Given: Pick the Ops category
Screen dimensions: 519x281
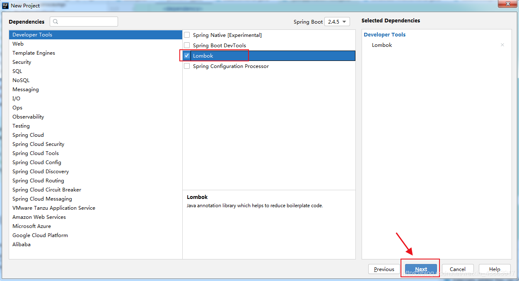Looking at the screenshot, I should 95,108.
